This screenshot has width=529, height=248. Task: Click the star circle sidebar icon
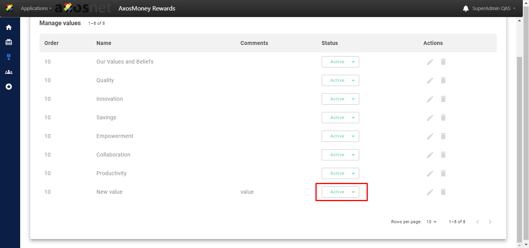coord(9,87)
